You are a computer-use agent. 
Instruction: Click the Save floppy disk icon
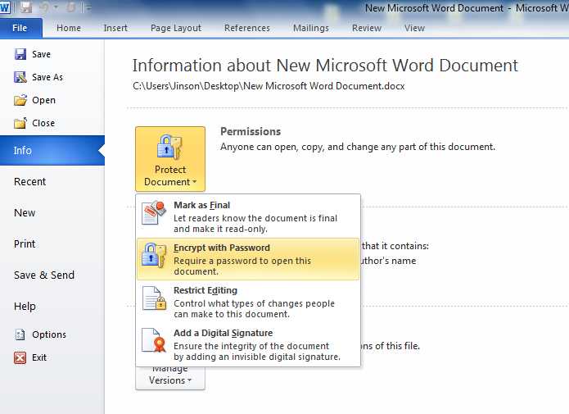point(20,54)
